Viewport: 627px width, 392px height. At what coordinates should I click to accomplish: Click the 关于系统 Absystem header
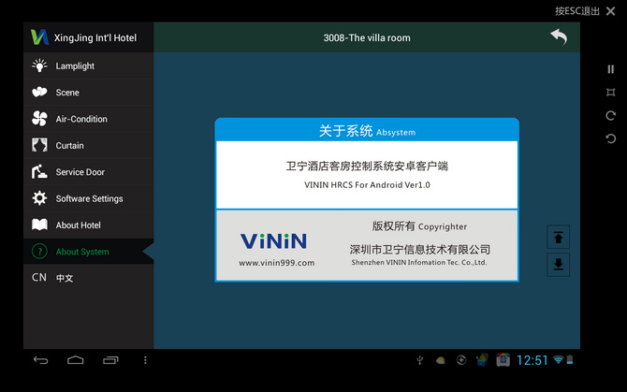(x=367, y=131)
